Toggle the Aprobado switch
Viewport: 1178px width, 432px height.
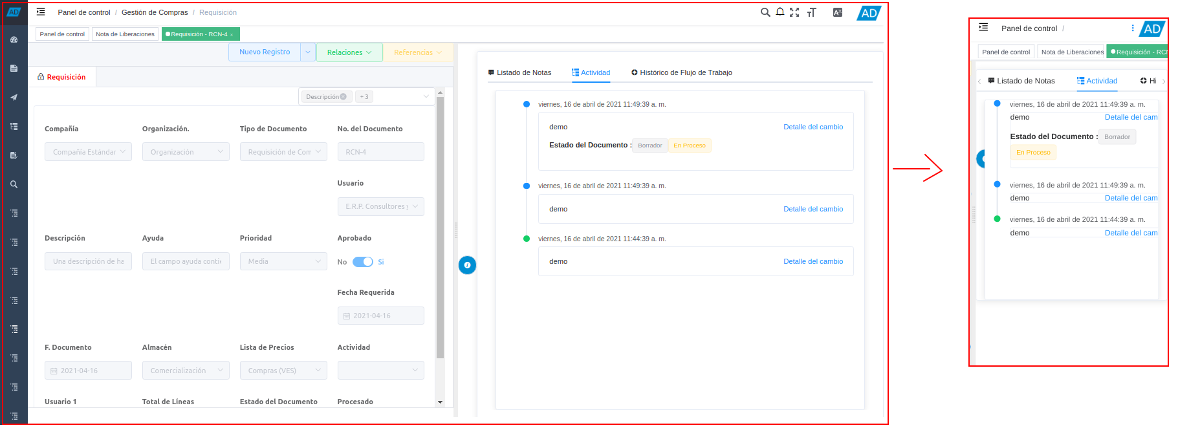coord(362,262)
